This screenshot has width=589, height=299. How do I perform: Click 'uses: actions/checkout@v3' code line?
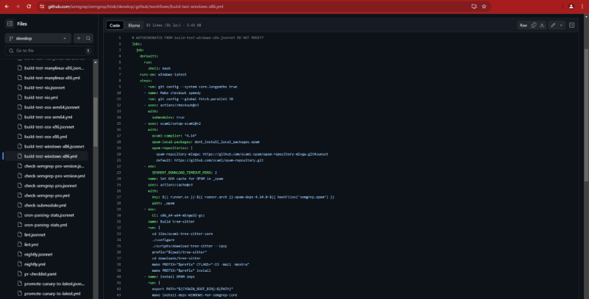coord(173,105)
